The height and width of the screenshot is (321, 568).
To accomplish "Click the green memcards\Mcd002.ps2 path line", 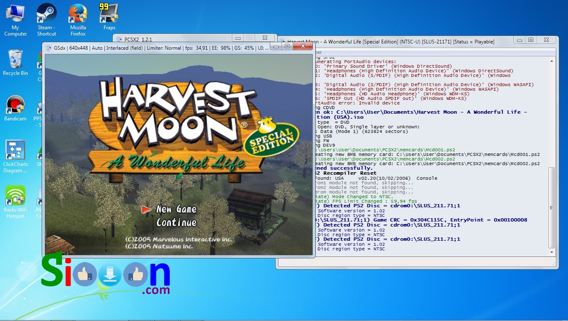I will 384,159.
